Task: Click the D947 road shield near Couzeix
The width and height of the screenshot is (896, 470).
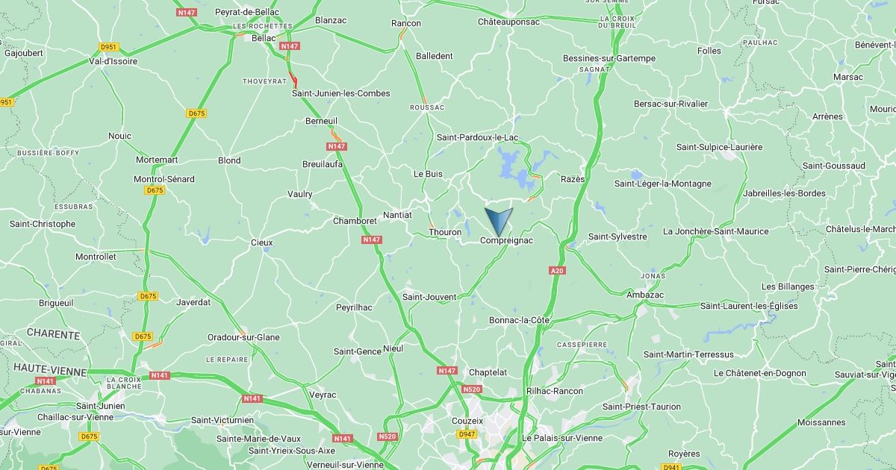Action: (x=467, y=434)
